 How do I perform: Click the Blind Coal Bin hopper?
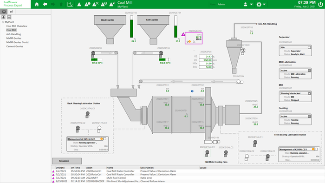click(x=110, y=30)
